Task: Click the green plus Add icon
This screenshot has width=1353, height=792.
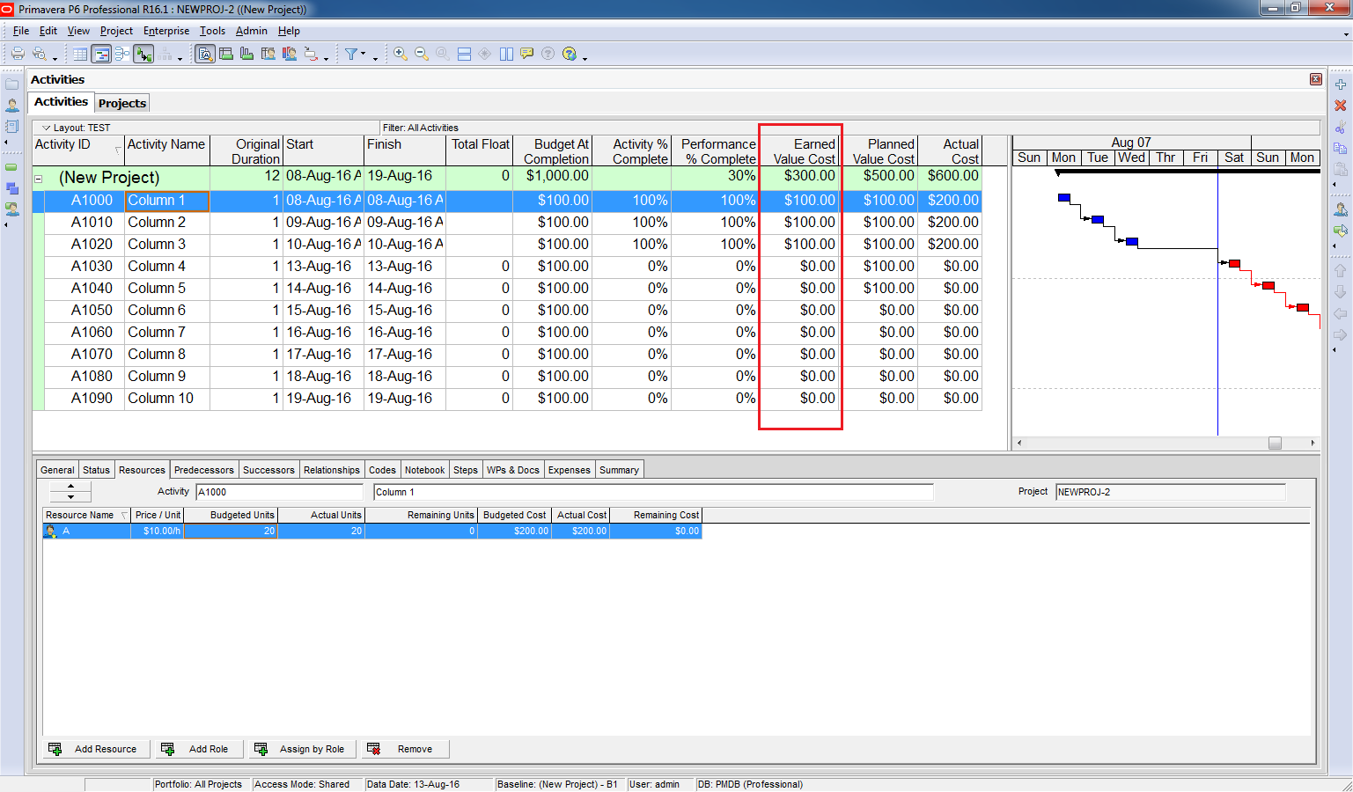Action: 1341,84
